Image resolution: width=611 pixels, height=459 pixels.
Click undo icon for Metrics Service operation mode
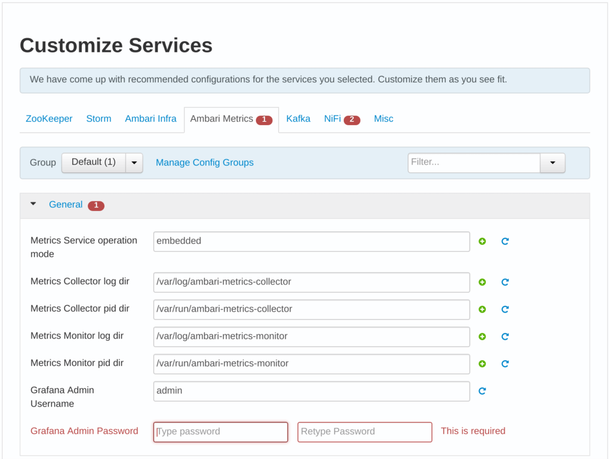click(x=505, y=241)
